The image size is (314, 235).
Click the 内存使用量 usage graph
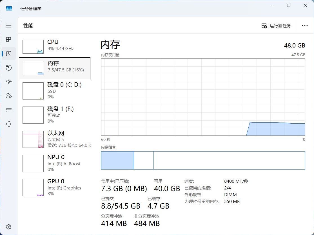[203, 97]
